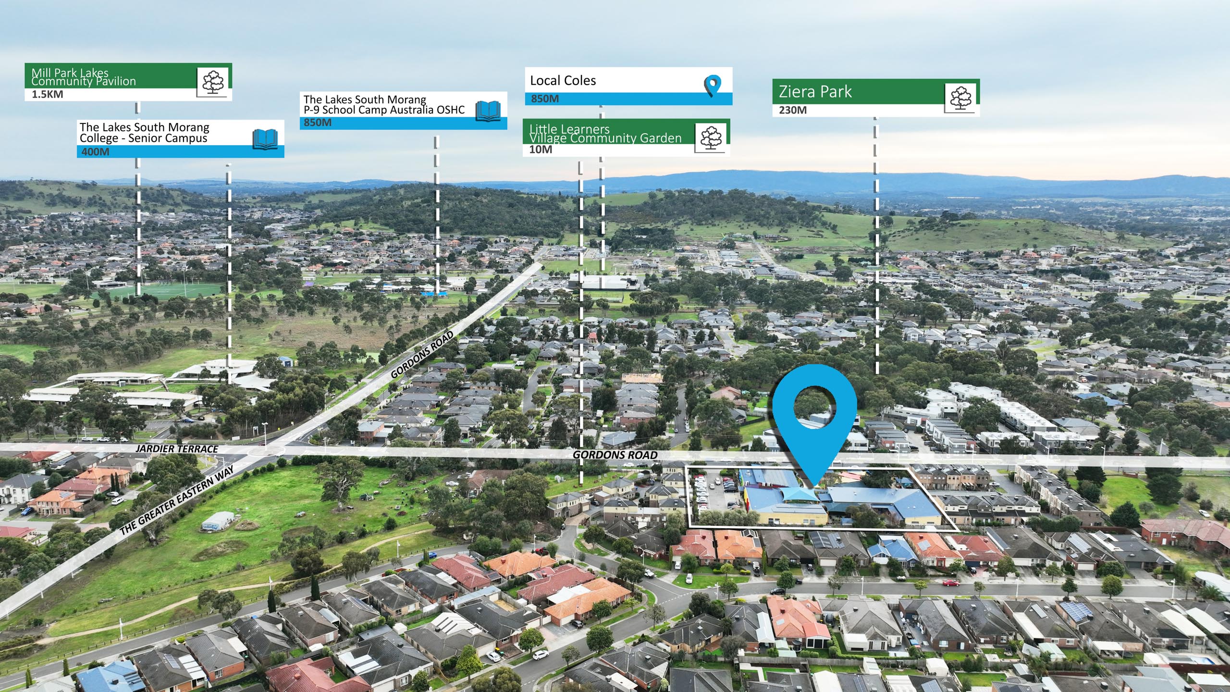Click the '10M' distance text
The image size is (1230, 692).
point(541,150)
